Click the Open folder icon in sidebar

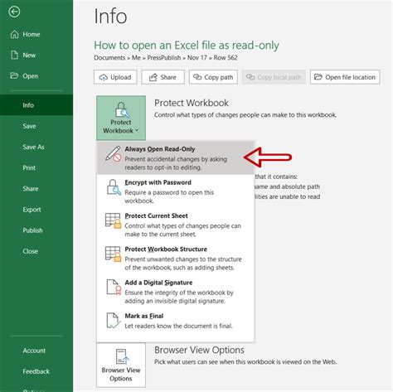(x=14, y=75)
